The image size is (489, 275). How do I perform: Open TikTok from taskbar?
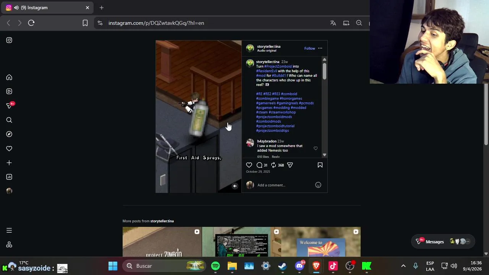point(333,266)
